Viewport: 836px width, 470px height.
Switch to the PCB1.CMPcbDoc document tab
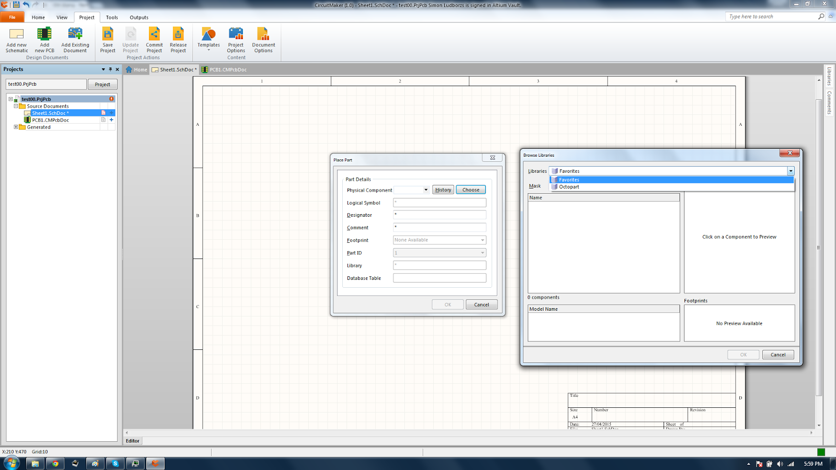(x=224, y=69)
